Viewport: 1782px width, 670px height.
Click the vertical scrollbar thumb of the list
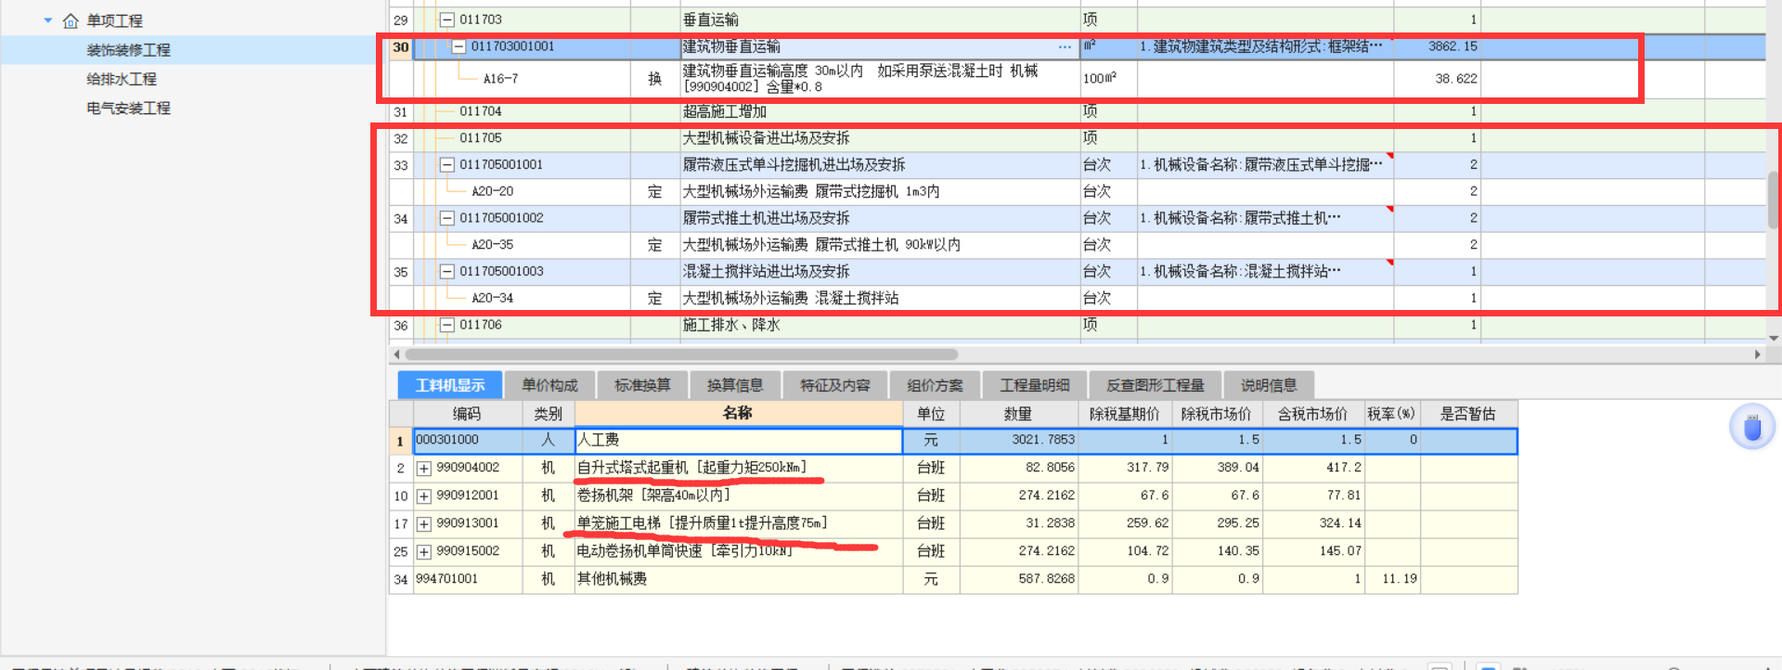1774,200
